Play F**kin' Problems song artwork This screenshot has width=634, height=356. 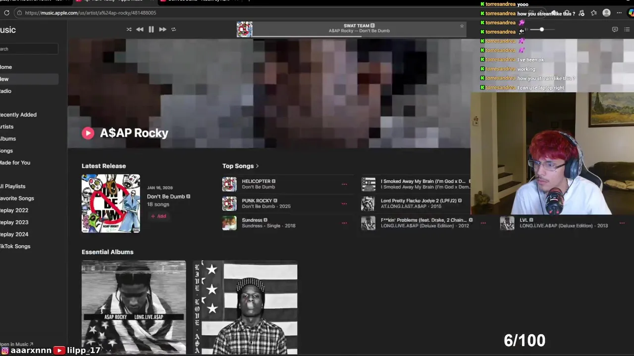point(368,223)
